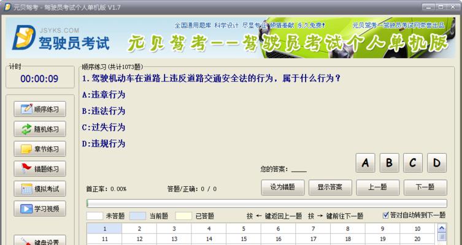Select question 6 in grid
462x245 pixels.
pos(278,228)
